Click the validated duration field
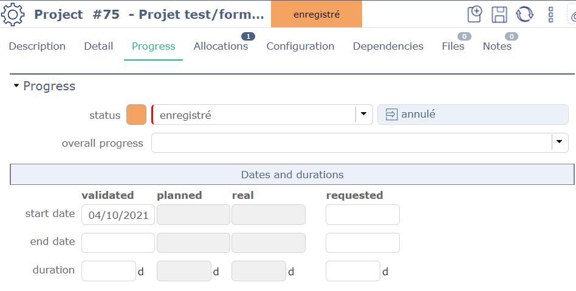Image resolution: width=576 pixels, height=291 pixels. coord(108,271)
